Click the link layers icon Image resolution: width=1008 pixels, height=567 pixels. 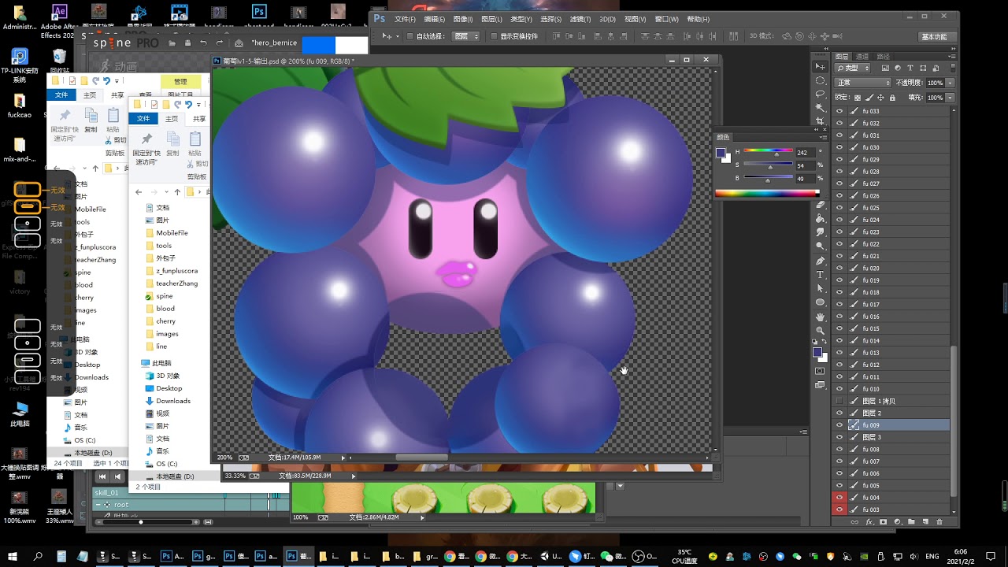tap(854, 522)
